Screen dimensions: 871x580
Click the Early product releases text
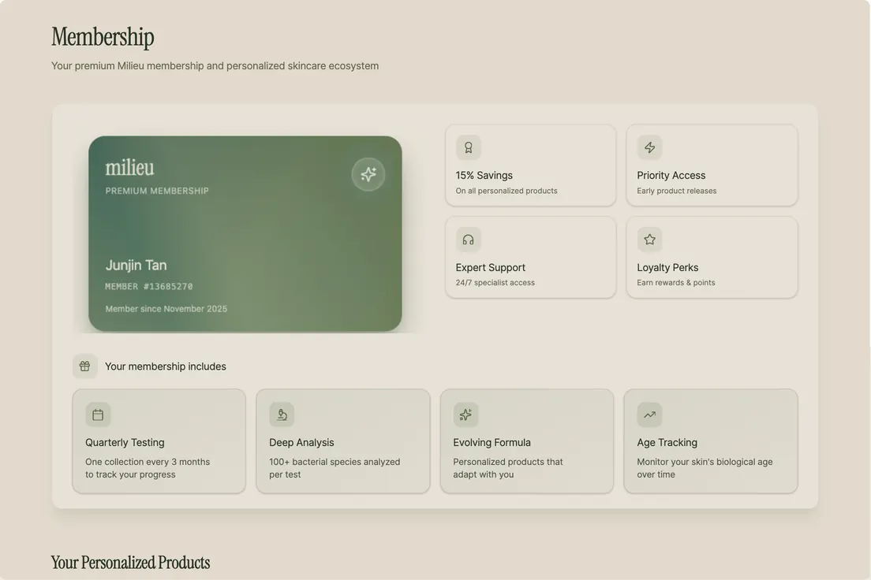point(677,191)
